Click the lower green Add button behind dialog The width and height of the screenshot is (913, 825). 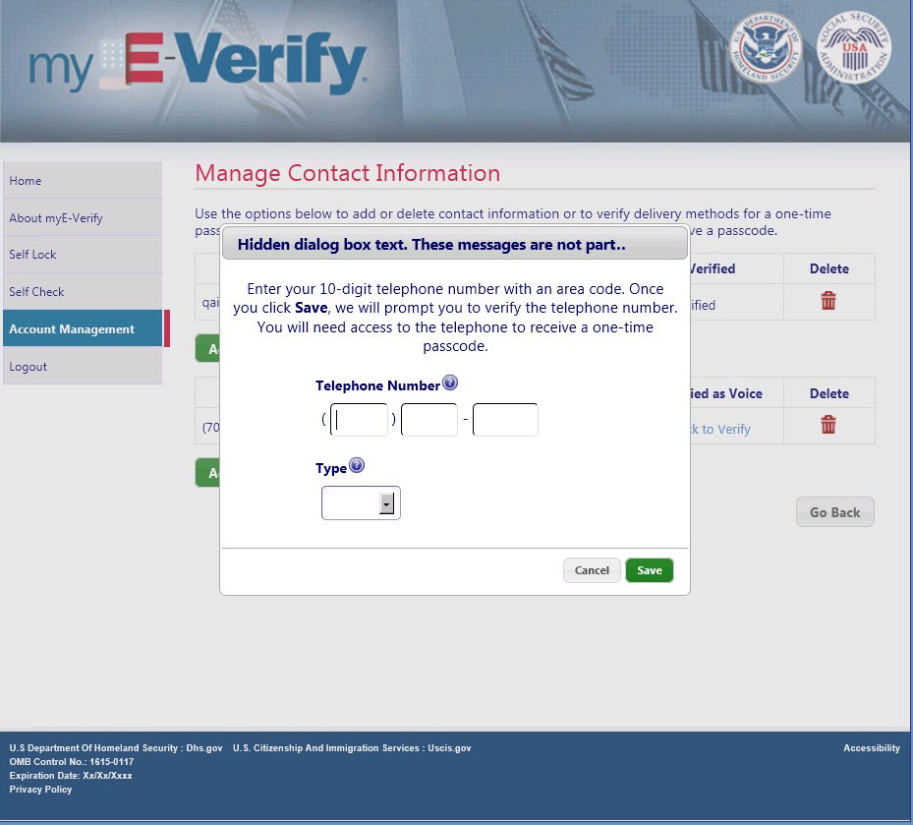[208, 473]
